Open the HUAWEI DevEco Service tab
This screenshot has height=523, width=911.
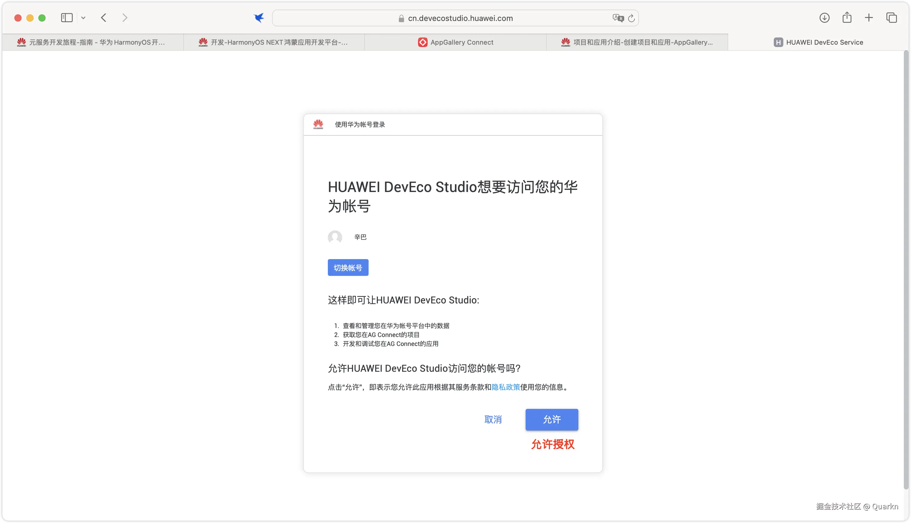click(818, 43)
